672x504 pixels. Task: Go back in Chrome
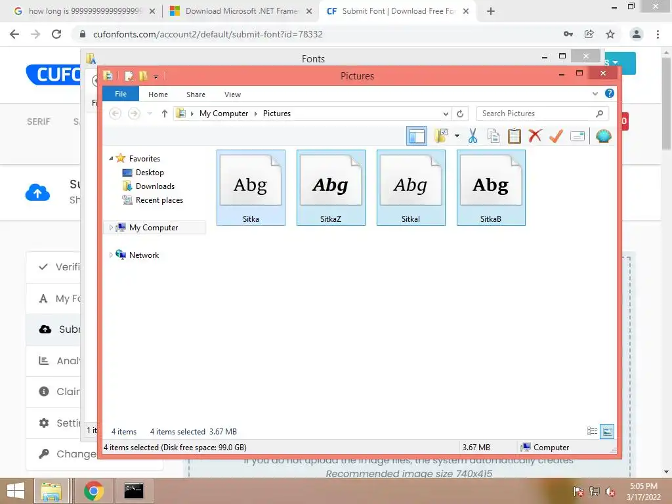pyautogui.click(x=14, y=34)
